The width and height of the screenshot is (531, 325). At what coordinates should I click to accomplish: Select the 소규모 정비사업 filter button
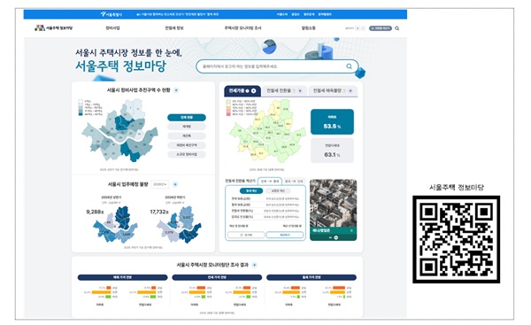pyautogui.click(x=187, y=154)
